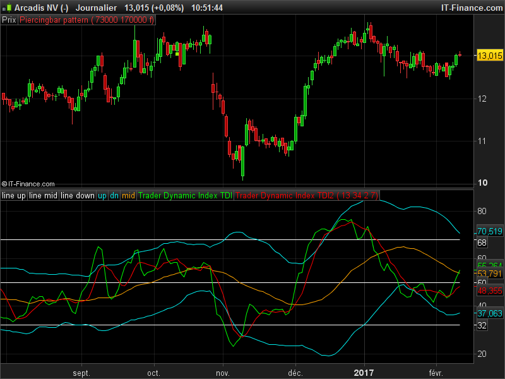505x379 pixels.
Task: Click the cyan 'dn' band label
Action: 114,196
